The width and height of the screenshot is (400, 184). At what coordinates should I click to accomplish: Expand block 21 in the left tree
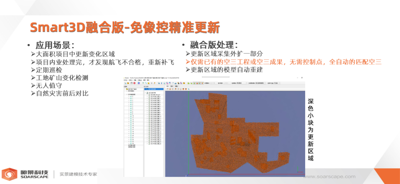(129, 137)
